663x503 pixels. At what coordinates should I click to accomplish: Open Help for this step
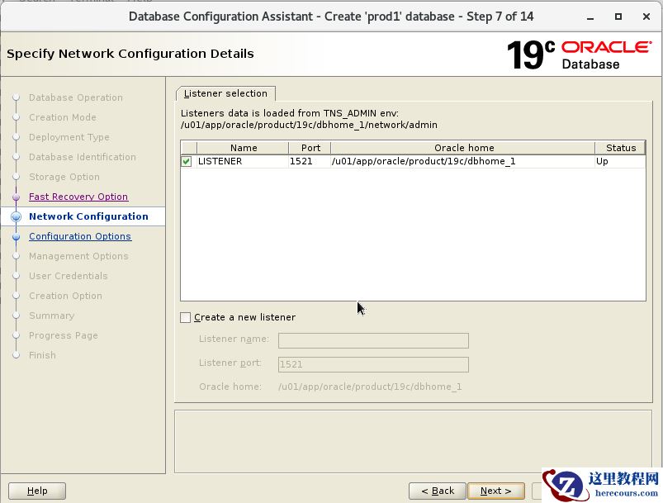click(x=37, y=491)
